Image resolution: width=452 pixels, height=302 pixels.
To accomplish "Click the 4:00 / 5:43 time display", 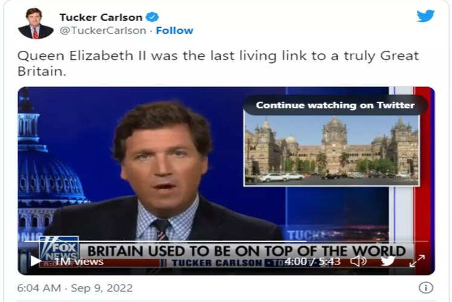I will pyautogui.click(x=313, y=261).
